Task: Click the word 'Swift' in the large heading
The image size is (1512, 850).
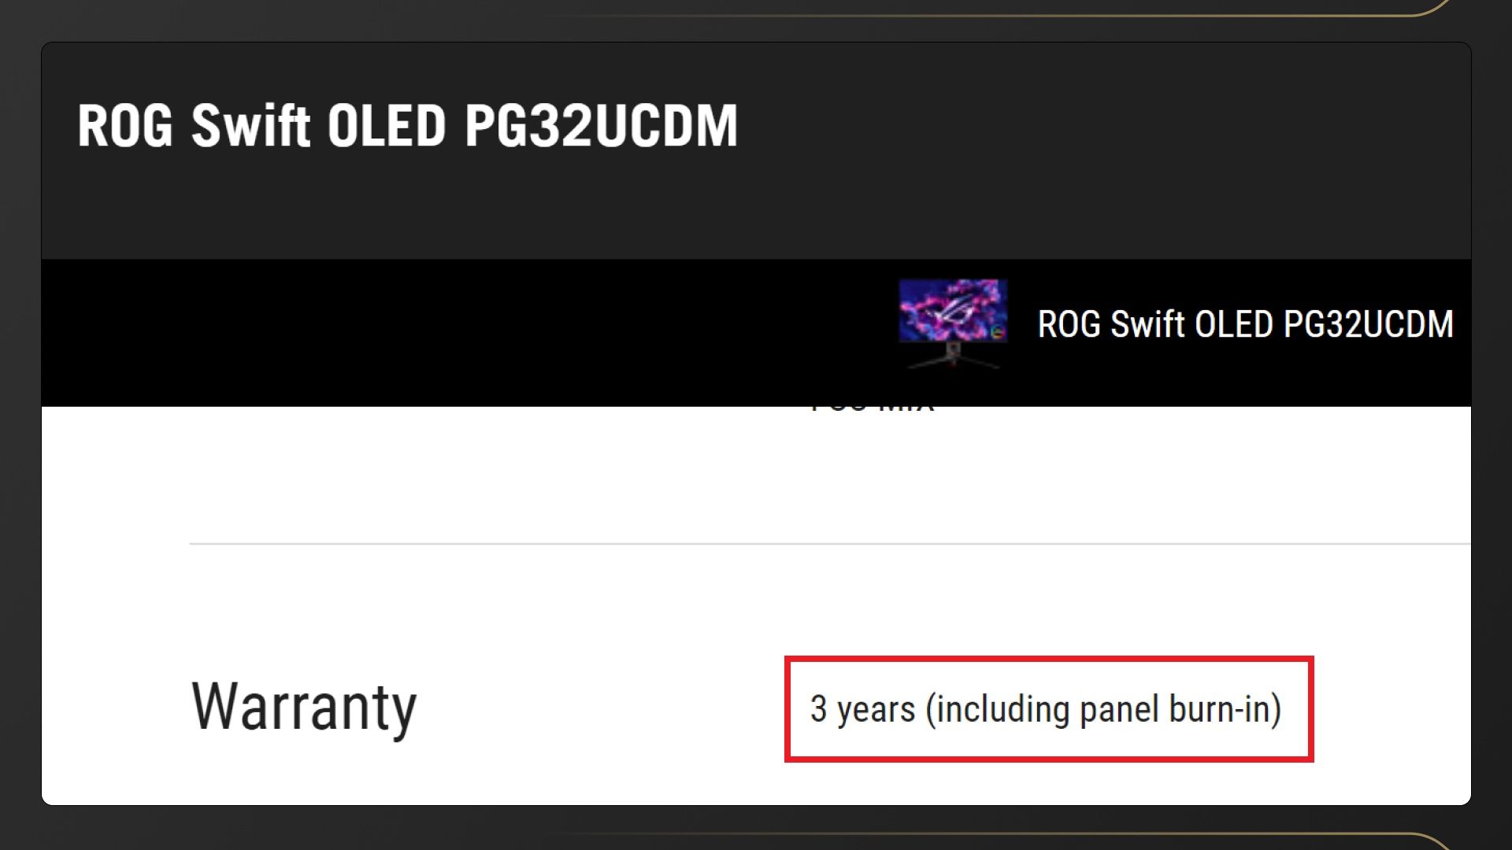Action: [x=250, y=126]
